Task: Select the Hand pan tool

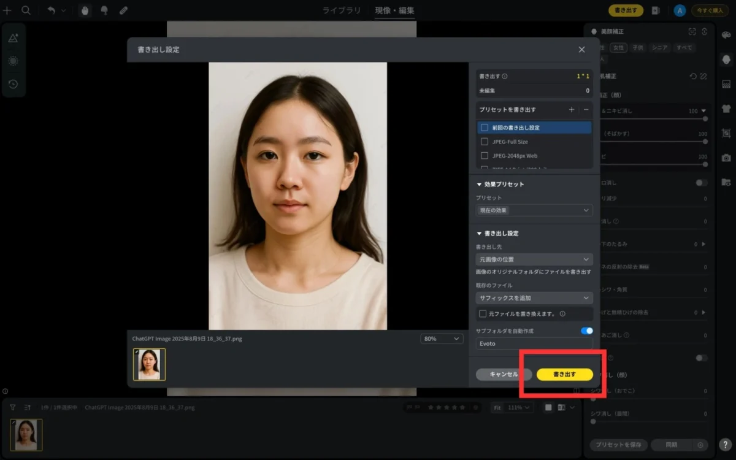Action: pyautogui.click(x=85, y=10)
